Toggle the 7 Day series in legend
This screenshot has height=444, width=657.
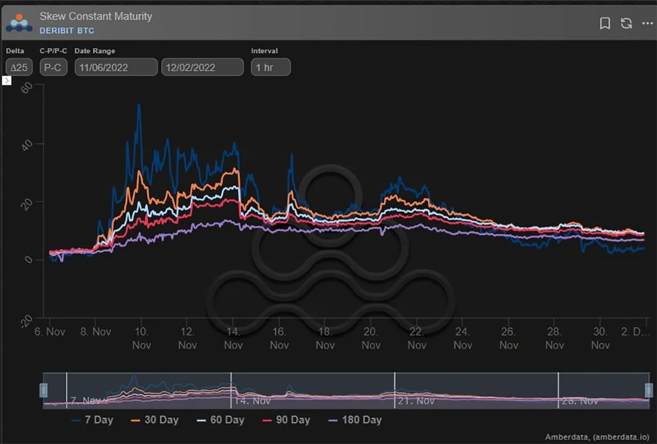[x=93, y=420]
